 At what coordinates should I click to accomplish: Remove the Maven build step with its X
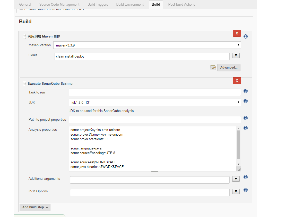[x=237, y=33]
